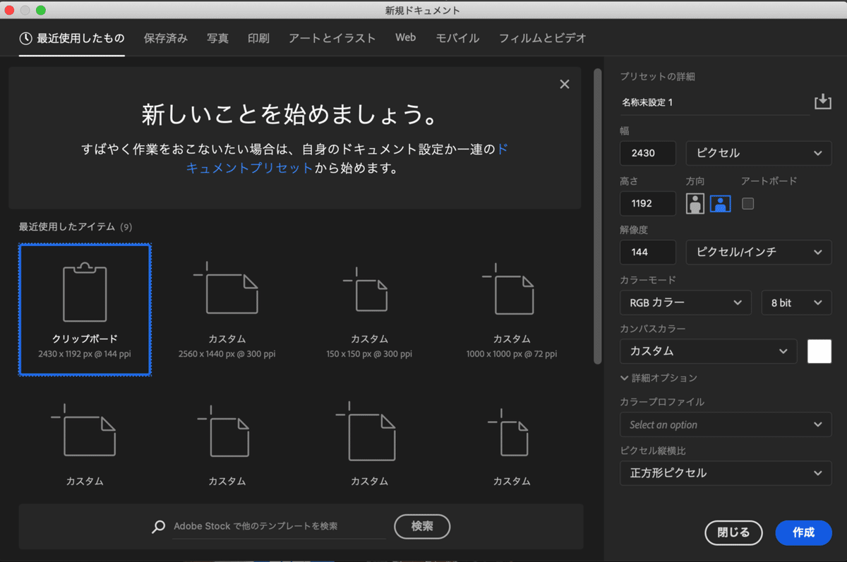This screenshot has width=847, height=562.
Task: Click the 作成 button
Action: click(x=803, y=533)
